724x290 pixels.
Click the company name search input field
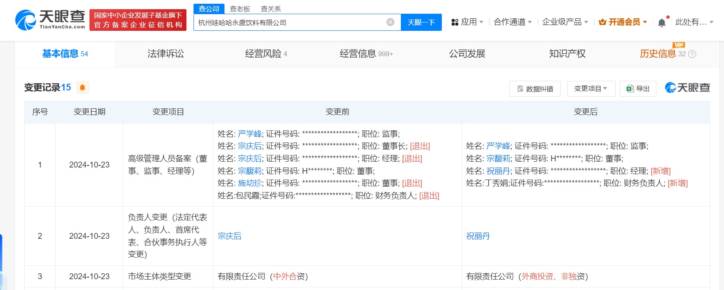click(288, 22)
